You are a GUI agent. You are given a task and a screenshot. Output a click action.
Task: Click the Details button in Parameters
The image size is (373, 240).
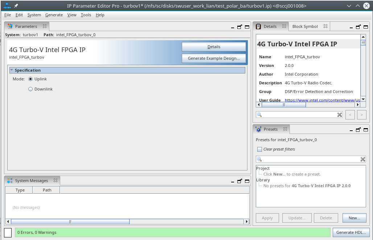tap(214, 47)
